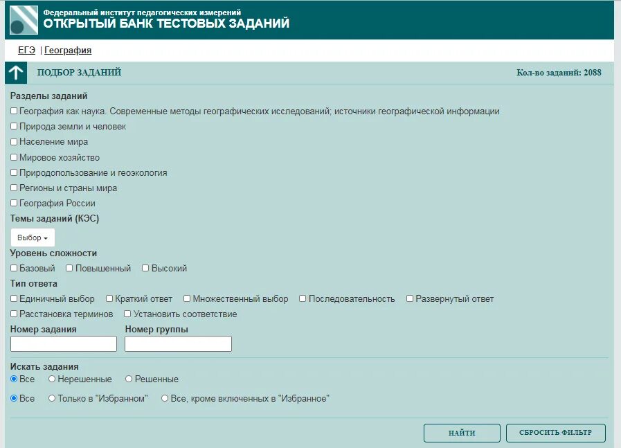
Task: Focus the Номер группы input field
Action: click(178, 344)
